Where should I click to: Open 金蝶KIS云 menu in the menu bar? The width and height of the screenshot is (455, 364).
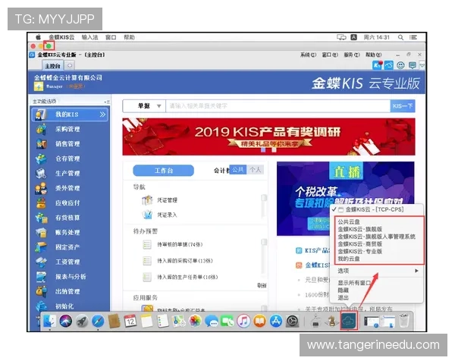click(62, 37)
